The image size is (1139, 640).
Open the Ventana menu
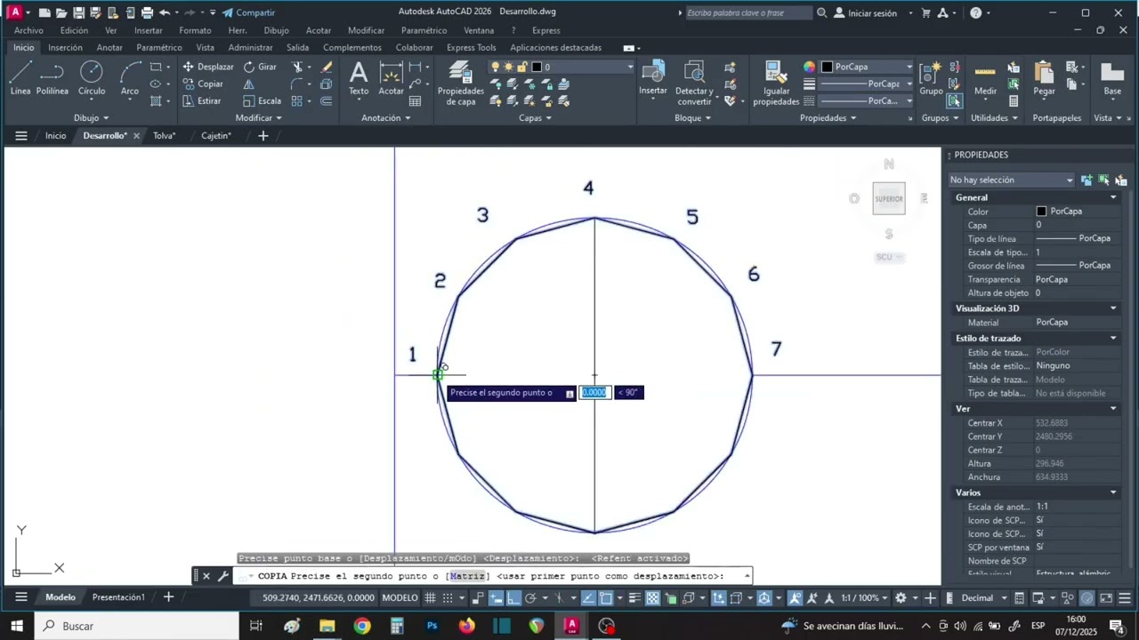pyautogui.click(x=479, y=30)
